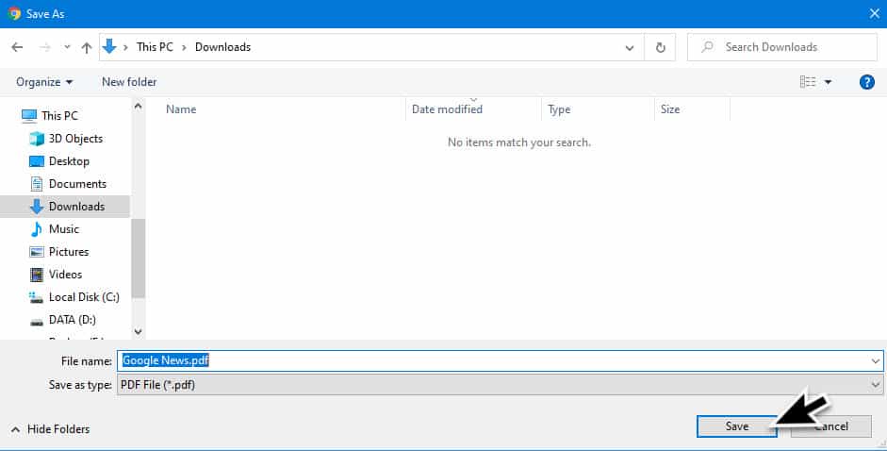
Task: Open Desktop in the sidebar
Action: point(69,161)
